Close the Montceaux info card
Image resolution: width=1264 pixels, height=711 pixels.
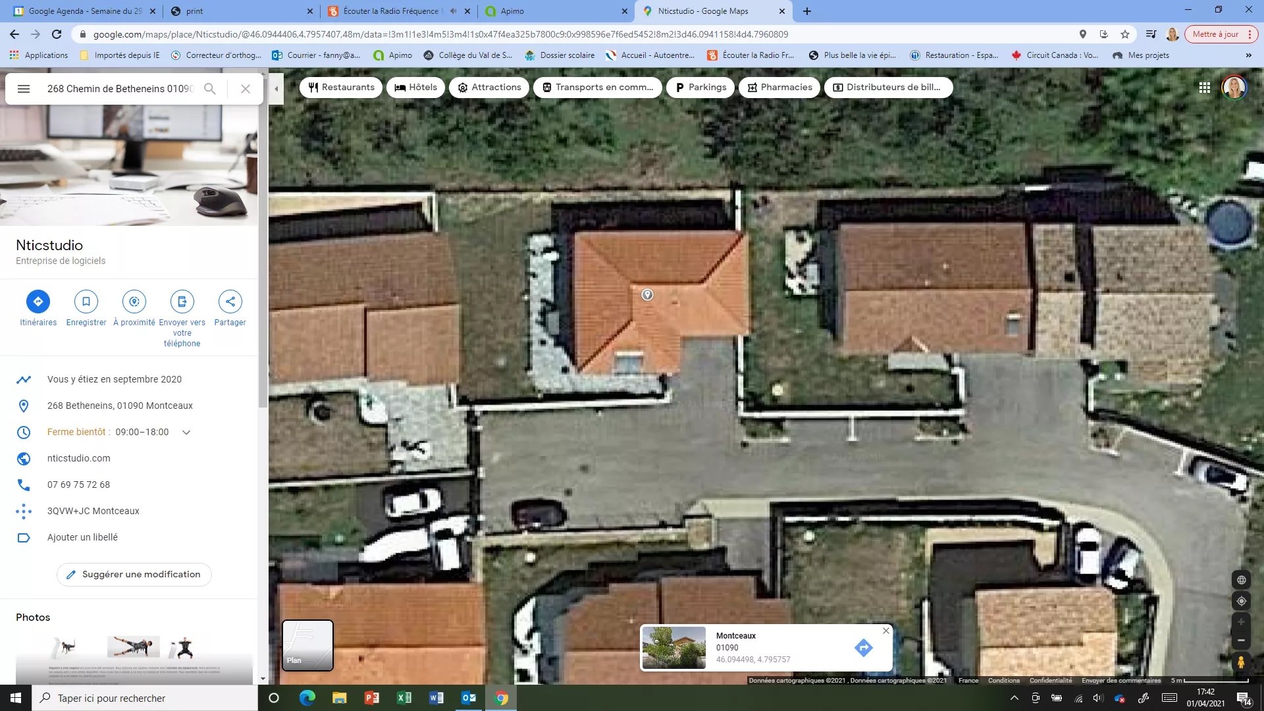[x=886, y=631]
